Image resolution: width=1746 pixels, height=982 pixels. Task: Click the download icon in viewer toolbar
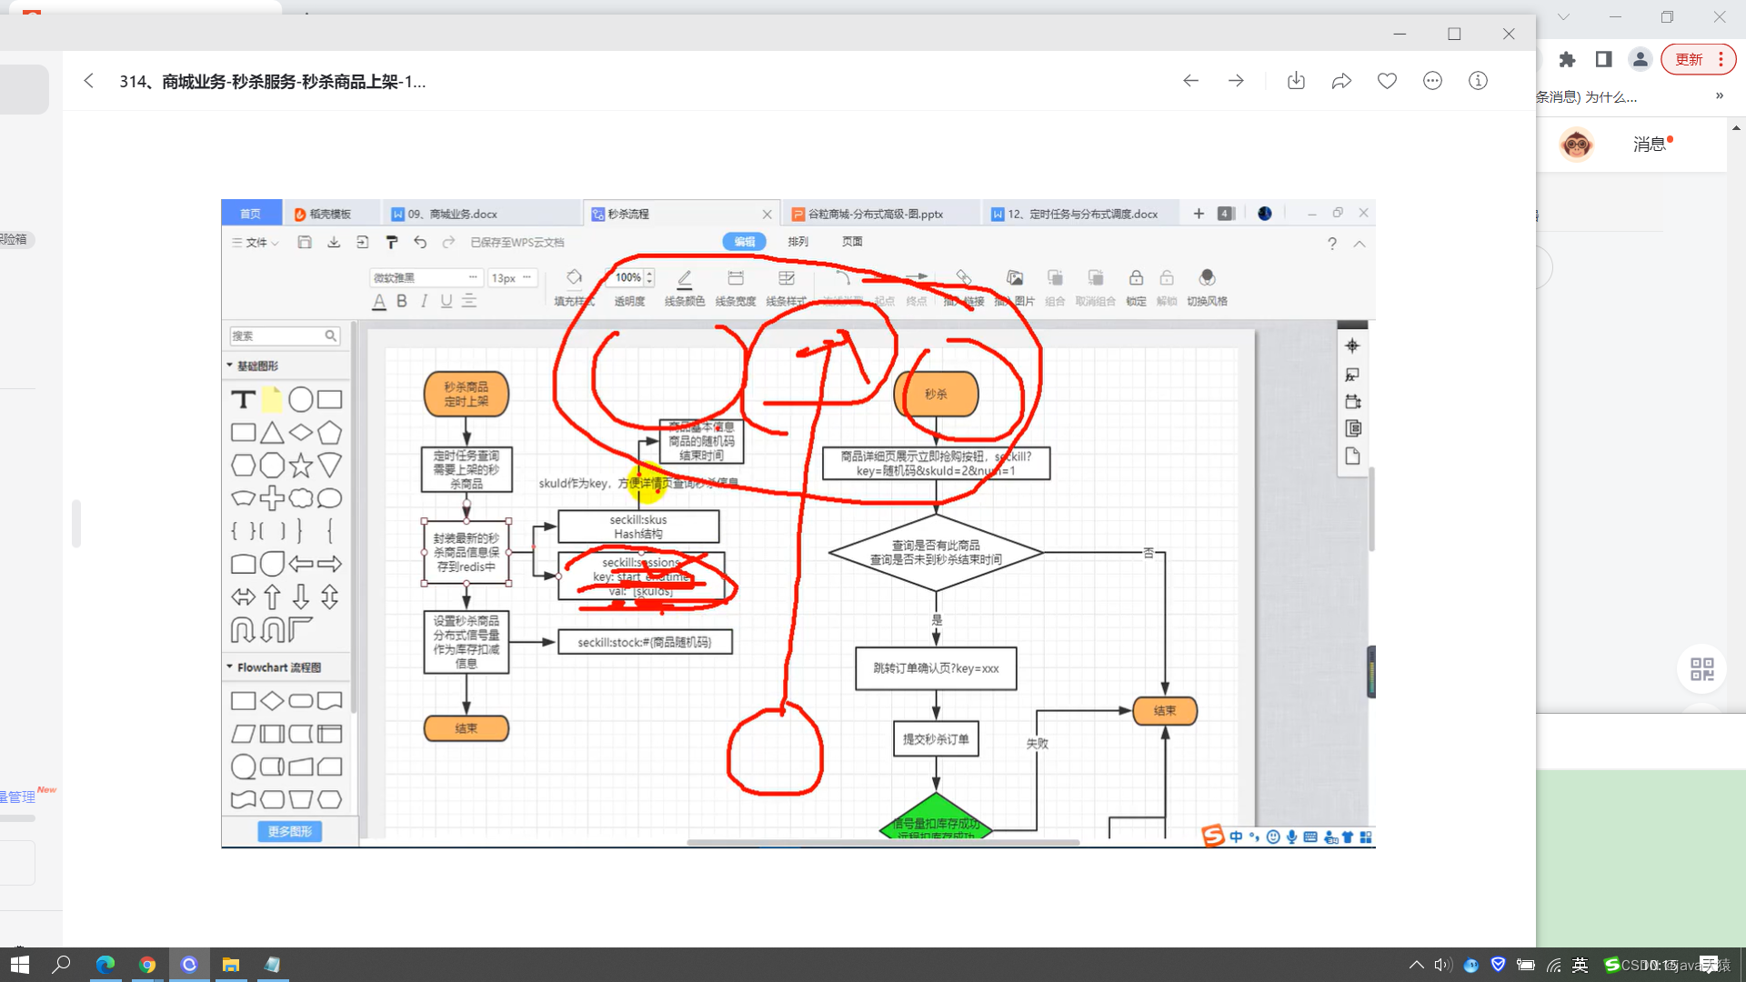tap(1296, 81)
